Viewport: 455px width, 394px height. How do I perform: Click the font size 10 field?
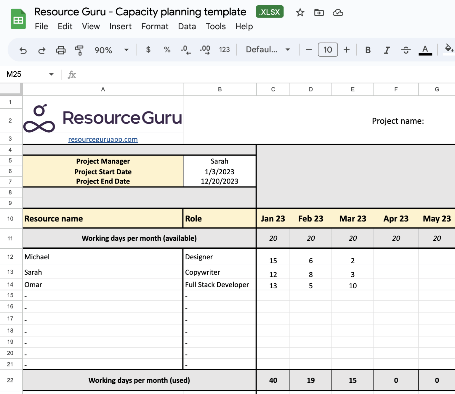(x=328, y=50)
